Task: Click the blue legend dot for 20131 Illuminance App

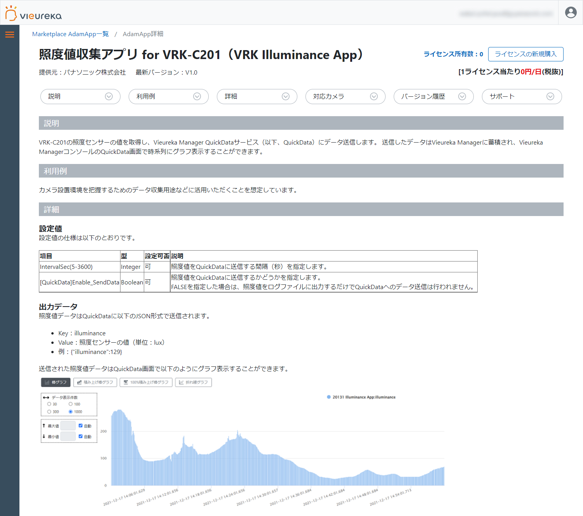Action: point(329,397)
